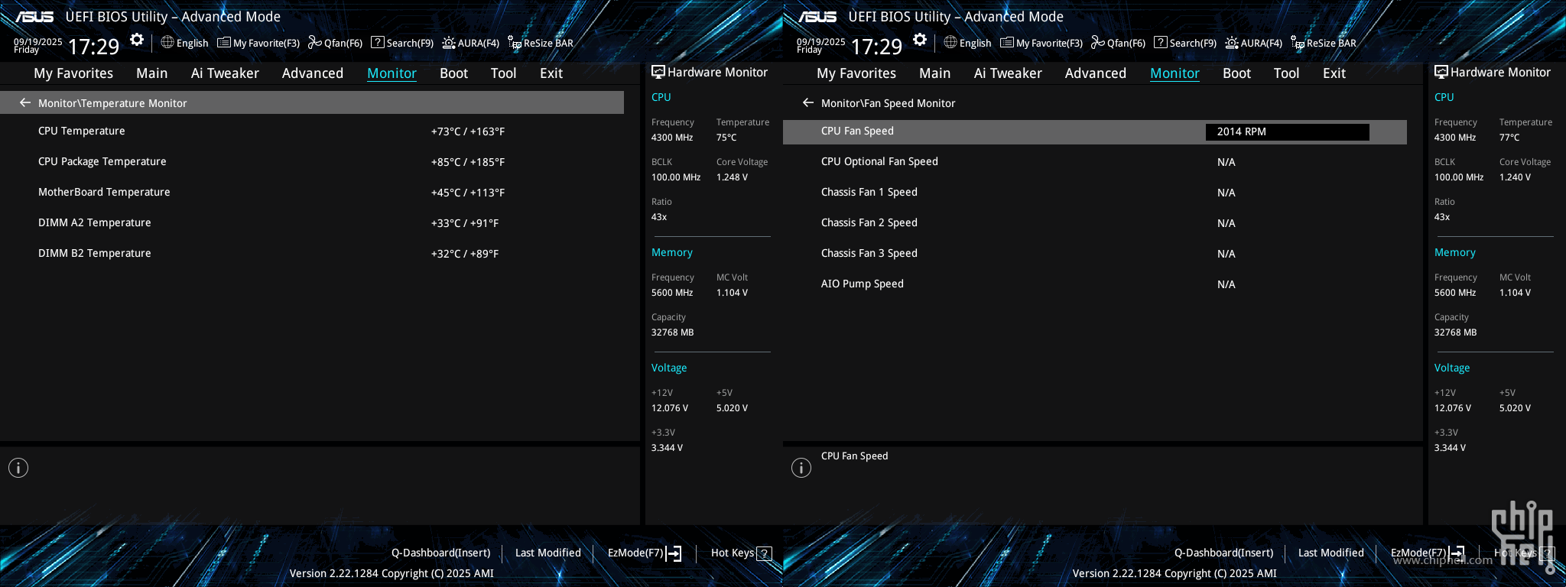
Task: Toggle ReSize BAR in left window
Action: click(x=541, y=43)
